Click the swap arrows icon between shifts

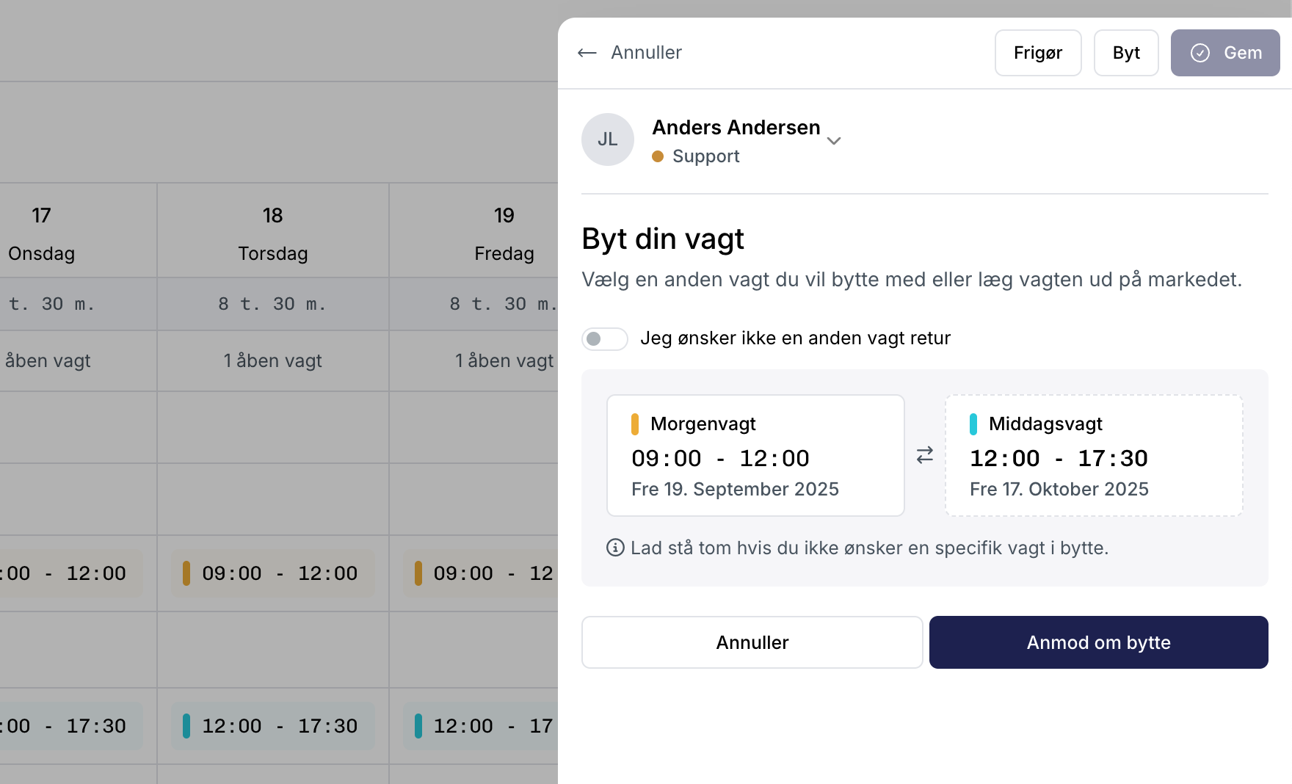click(x=924, y=455)
